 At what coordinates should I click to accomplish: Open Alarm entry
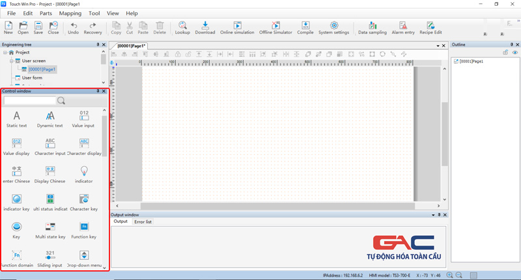pyautogui.click(x=403, y=28)
